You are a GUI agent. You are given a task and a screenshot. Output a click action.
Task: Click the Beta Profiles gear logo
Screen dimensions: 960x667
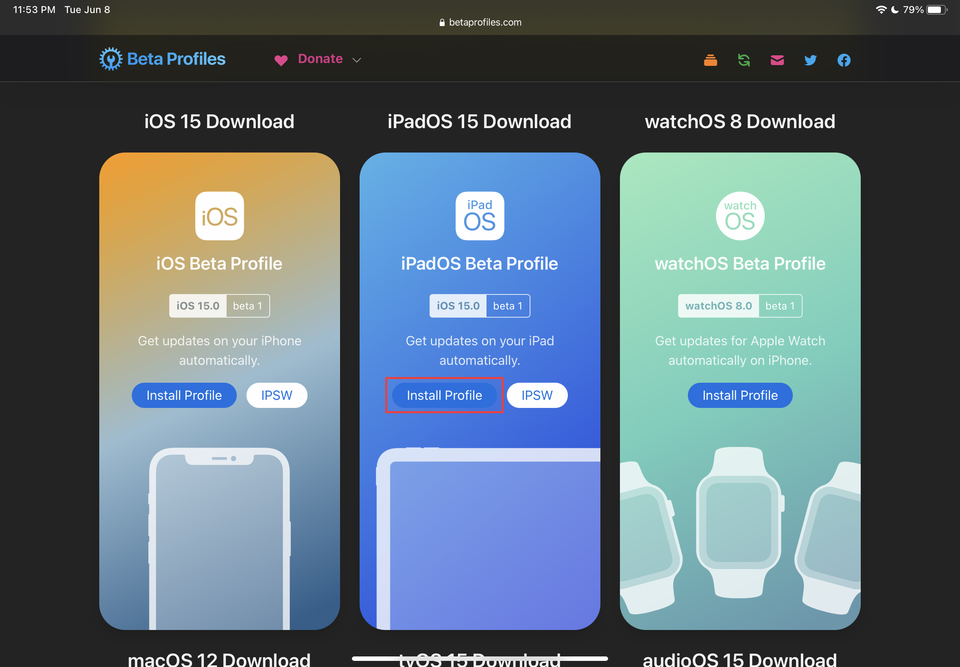tap(111, 59)
